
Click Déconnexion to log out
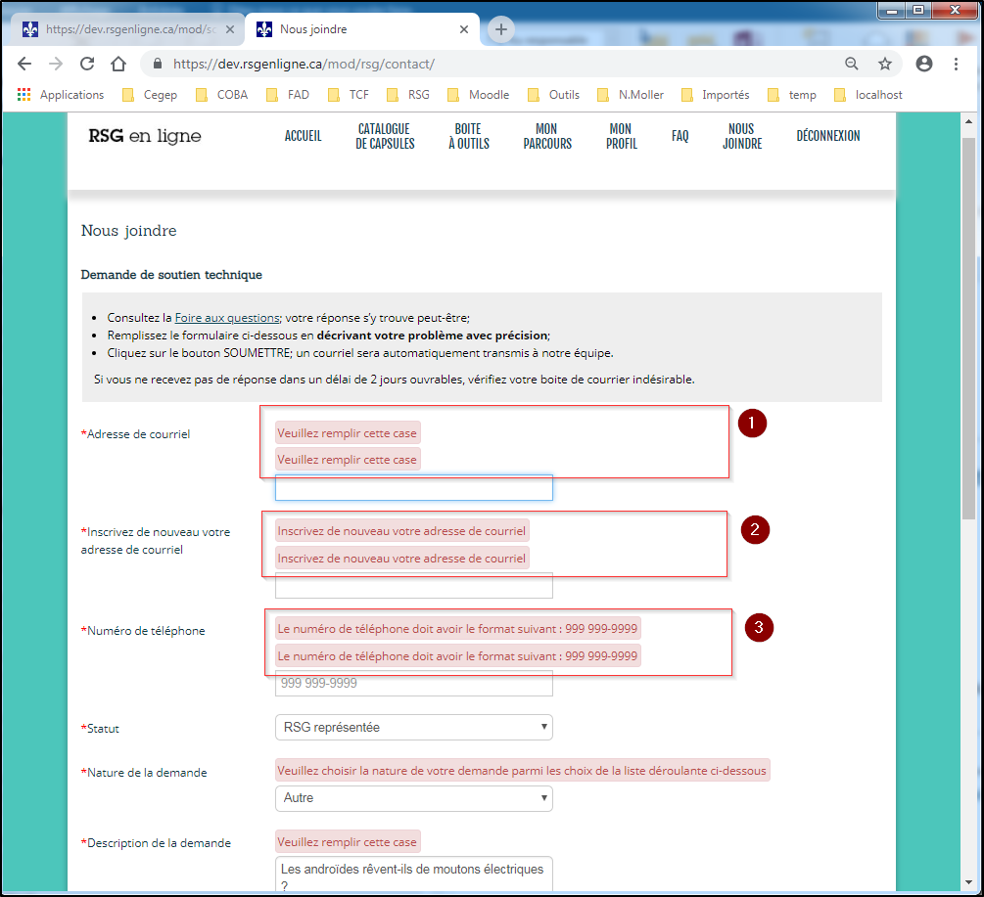pyautogui.click(x=827, y=136)
